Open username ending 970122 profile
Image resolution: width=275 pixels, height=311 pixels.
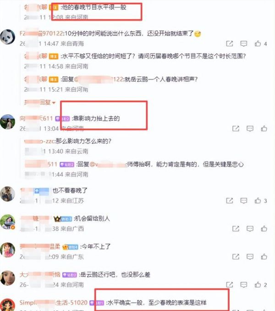tap(41, 33)
